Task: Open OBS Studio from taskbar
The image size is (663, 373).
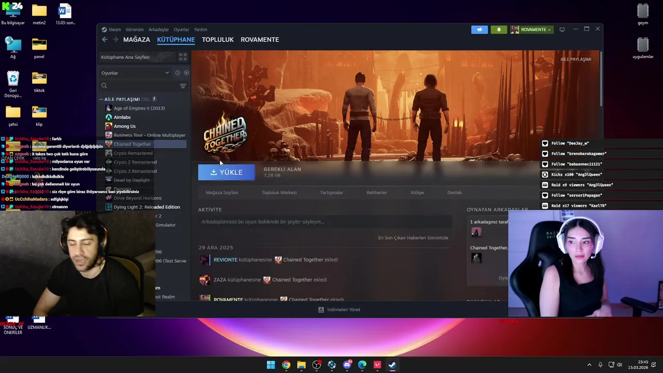Action: click(316, 365)
